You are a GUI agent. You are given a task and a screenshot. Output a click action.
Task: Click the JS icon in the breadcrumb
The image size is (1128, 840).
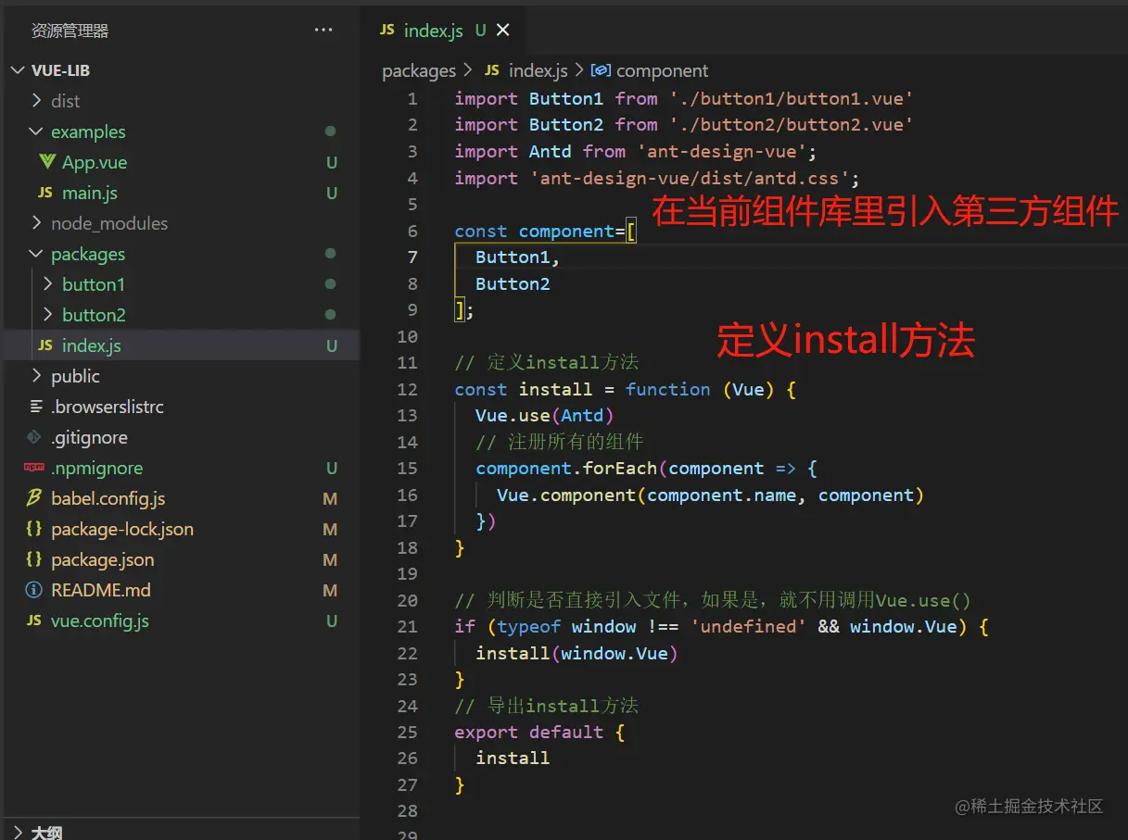pos(492,70)
